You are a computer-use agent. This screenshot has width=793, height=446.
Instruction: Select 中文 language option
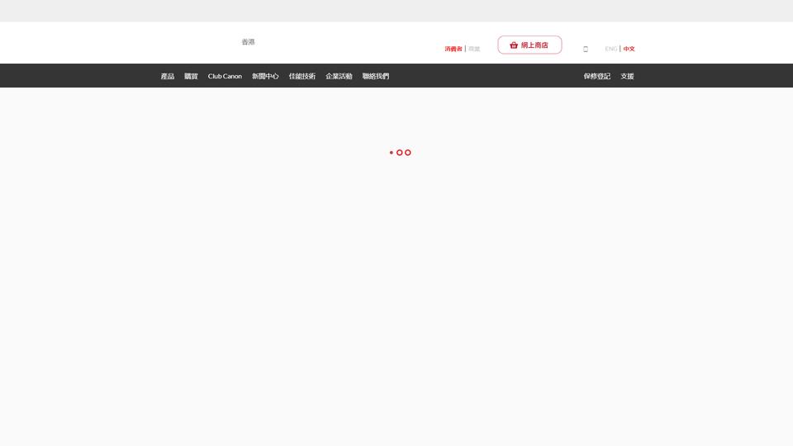[629, 49]
